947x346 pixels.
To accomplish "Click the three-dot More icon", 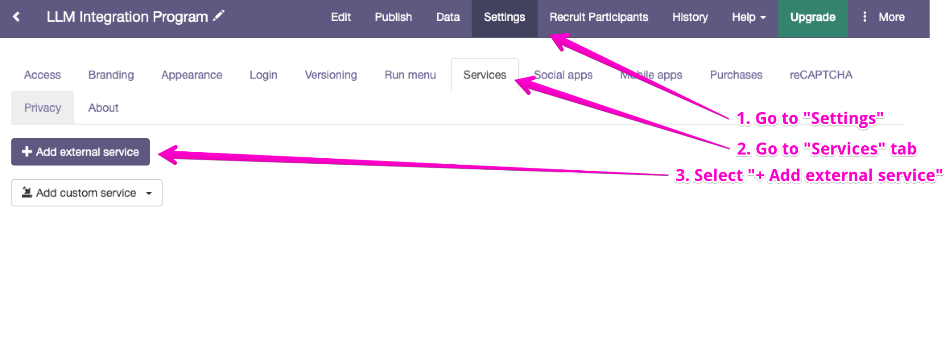I will click(x=864, y=17).
